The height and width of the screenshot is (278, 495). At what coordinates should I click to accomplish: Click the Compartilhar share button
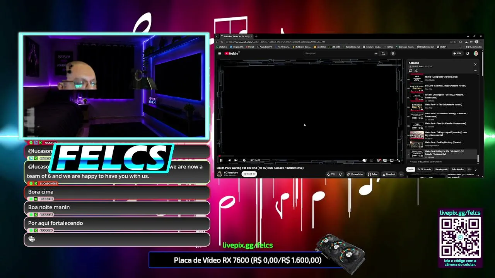355,174
